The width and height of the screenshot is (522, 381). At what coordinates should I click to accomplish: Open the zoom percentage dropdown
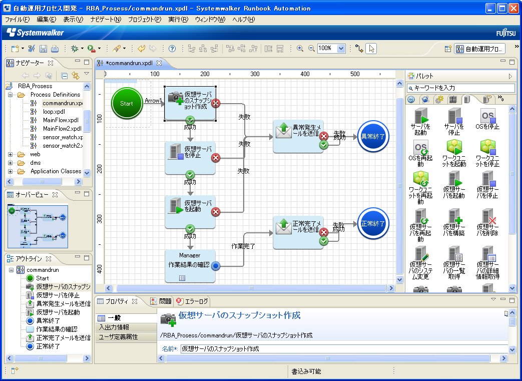pos(341,49)
